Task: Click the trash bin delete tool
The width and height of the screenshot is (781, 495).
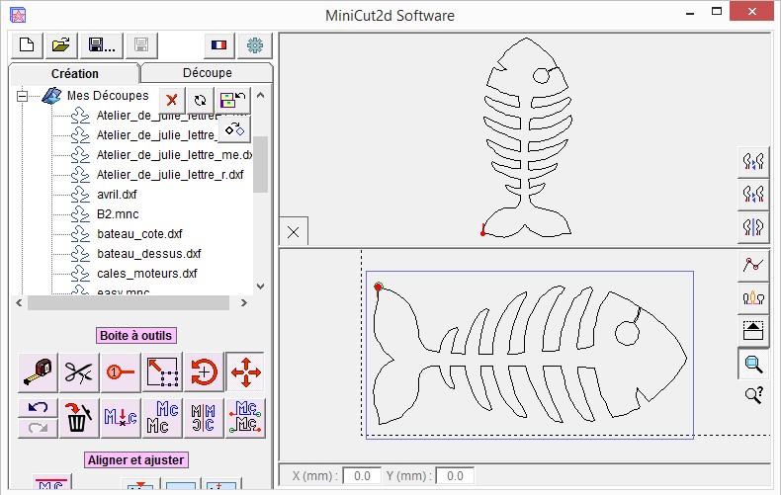Action: (x=79, y=418)
